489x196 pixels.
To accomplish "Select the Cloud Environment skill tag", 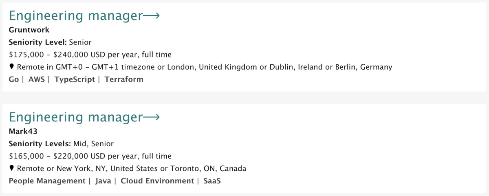I will (x=157, y=181).
